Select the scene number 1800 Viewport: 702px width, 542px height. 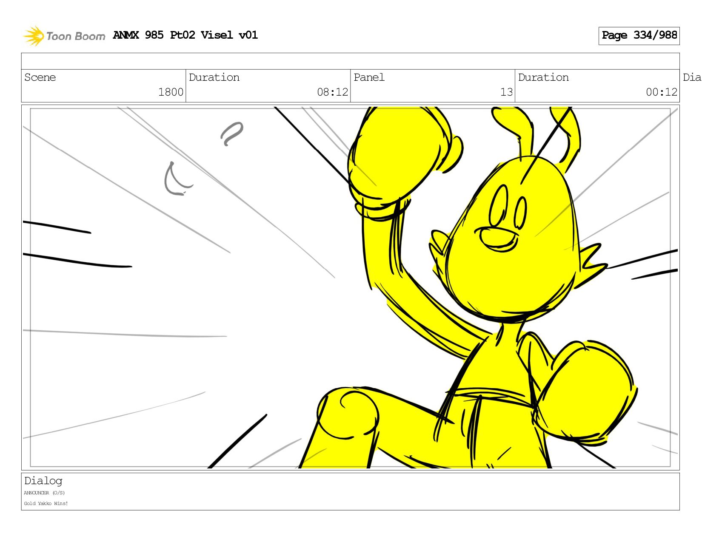click(x=171, y=92)
